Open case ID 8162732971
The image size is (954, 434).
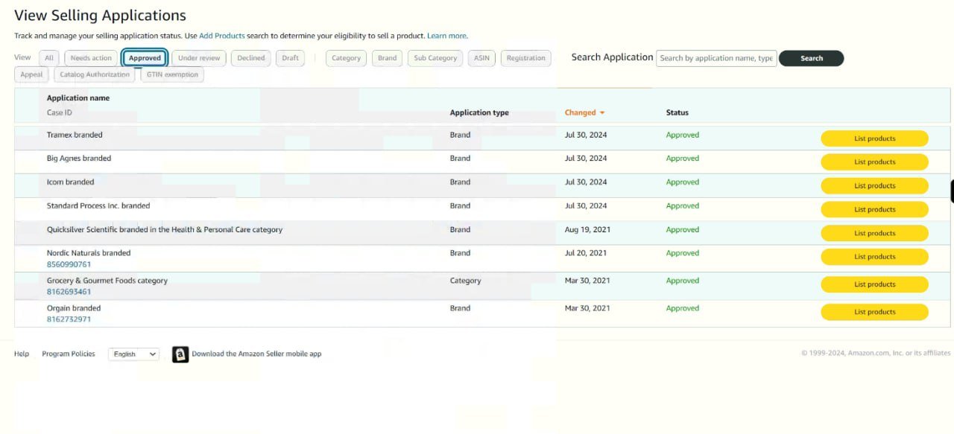(69, 319)
